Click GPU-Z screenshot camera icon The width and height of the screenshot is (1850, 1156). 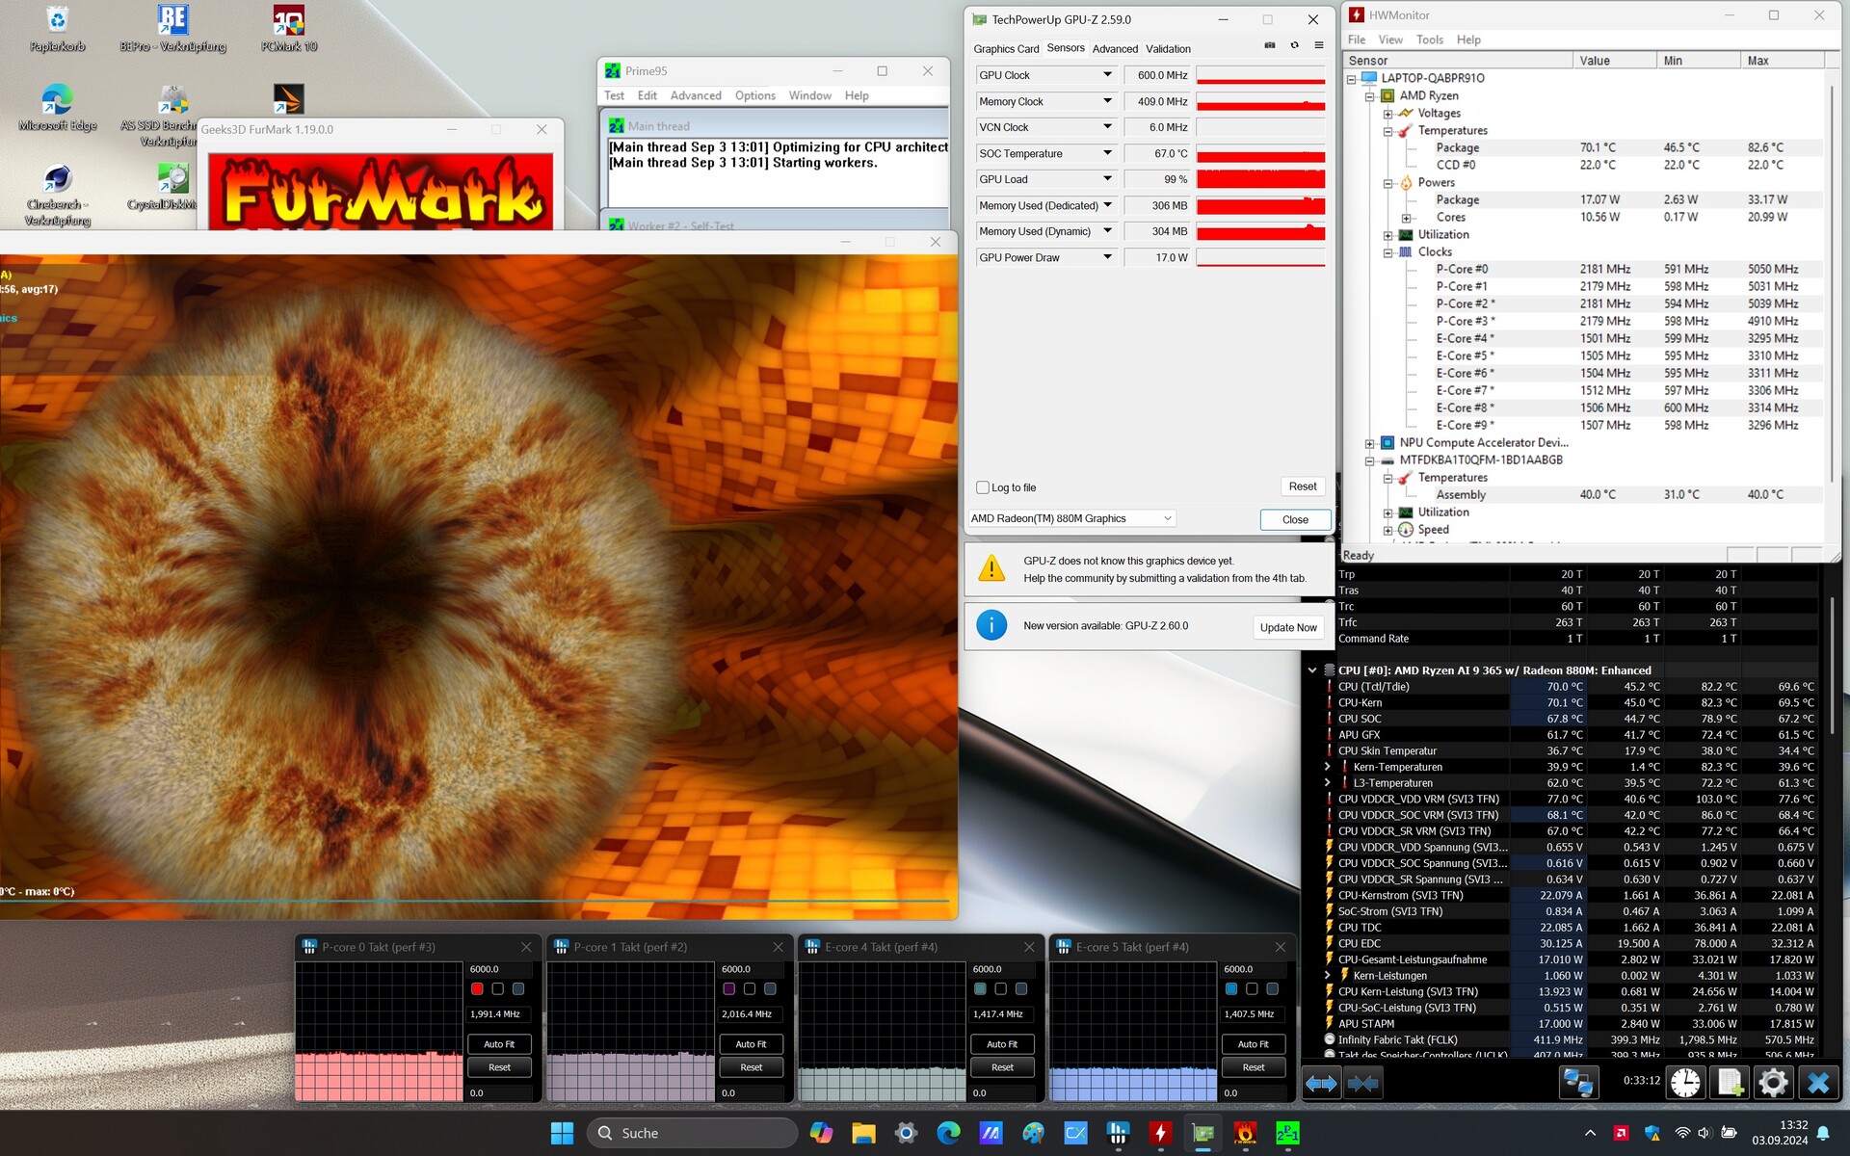[x=1270, y=45]
